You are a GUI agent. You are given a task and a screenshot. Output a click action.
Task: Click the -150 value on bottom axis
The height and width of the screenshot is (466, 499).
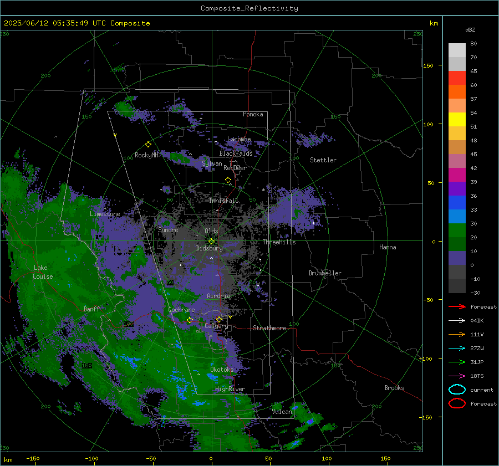point(33,459)
